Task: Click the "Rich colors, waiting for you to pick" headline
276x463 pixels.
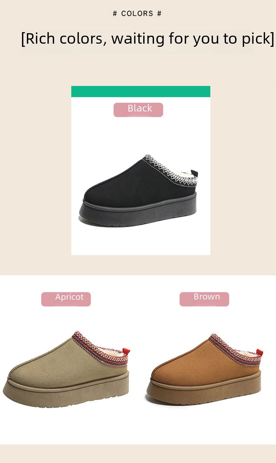Action: 148,38
